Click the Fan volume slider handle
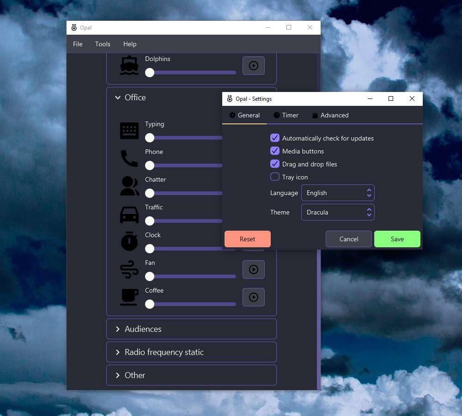This screenshot has width=462, height=416. 150,276
